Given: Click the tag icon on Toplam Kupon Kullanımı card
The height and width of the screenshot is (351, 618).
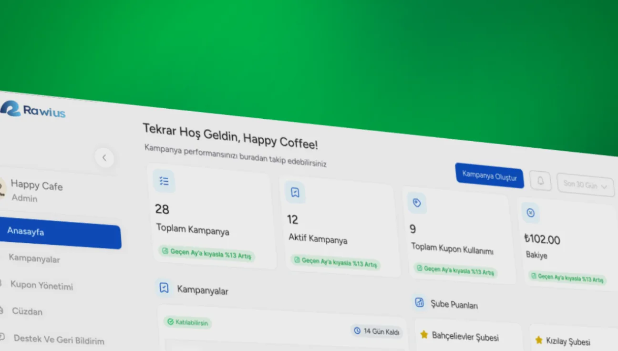Looking at the screenshot, I should (417, 203).
